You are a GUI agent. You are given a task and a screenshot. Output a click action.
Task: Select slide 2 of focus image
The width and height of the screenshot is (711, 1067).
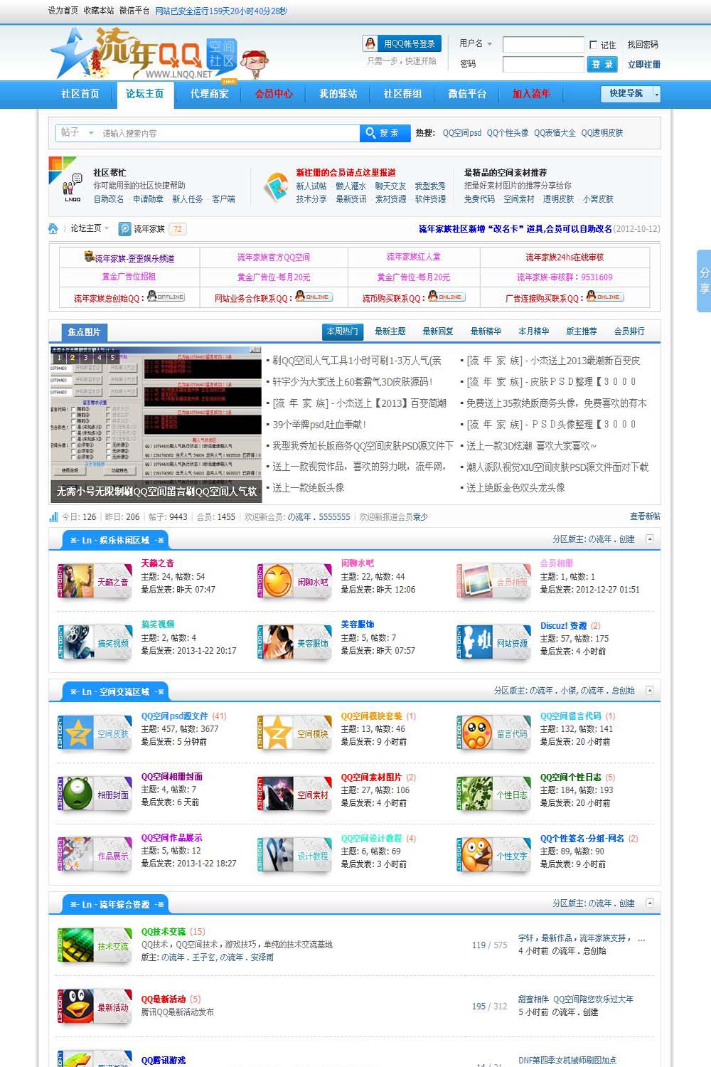point(73,358)
